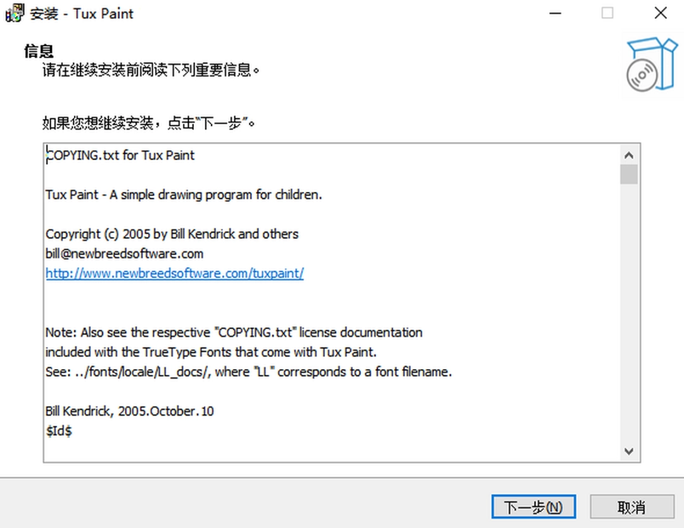Click the empty scrollbar track below the thumb
This screenshot has width=684, height=528.
click(x=628, y=317)
